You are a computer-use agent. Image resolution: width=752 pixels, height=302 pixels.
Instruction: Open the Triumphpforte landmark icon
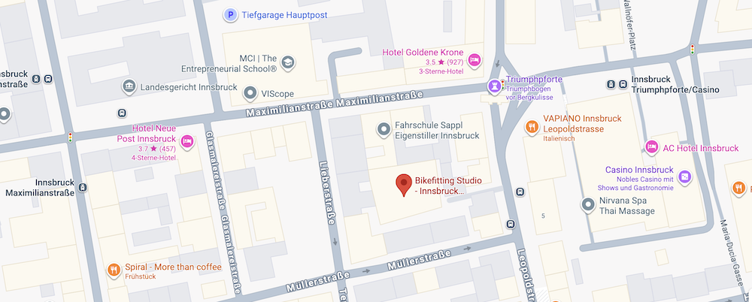pos(494,86)
